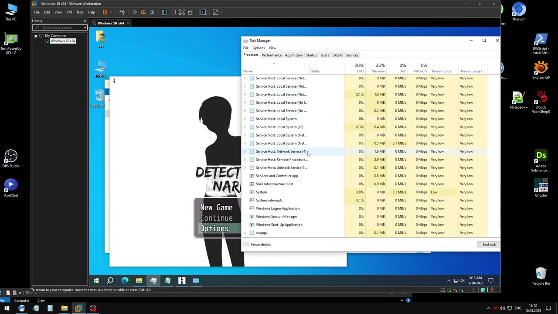Select Windows 10 x64 in the library tree
The height and width of the screenshot is (314, 558).
63,41
